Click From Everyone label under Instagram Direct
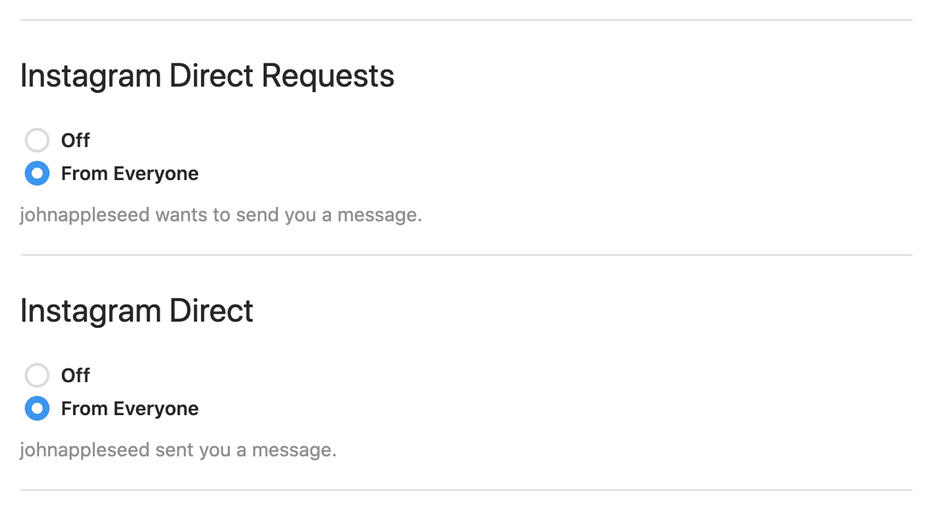The height and width of the screenshot is (521, 940). pos(129,409)
